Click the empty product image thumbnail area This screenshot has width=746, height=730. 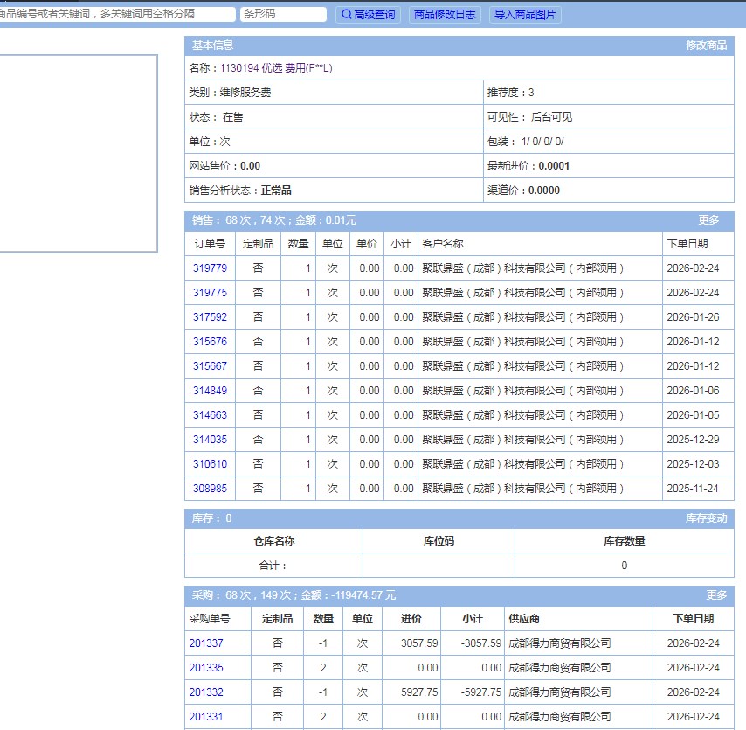[x=77, y=153]
